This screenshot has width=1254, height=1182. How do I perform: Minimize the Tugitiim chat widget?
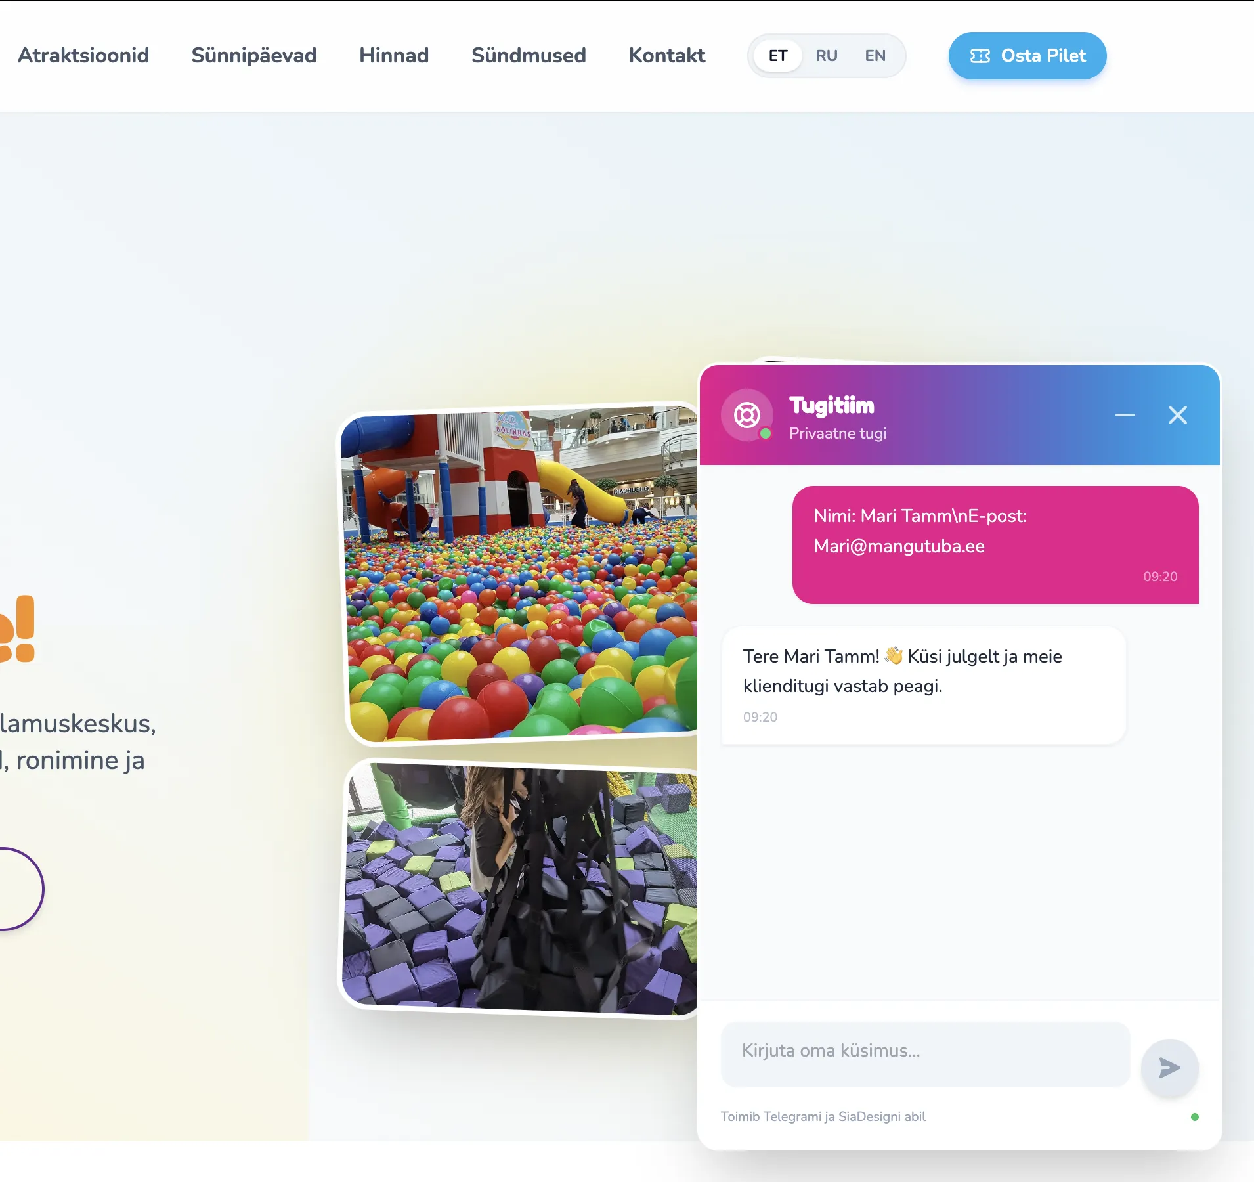1125,415
